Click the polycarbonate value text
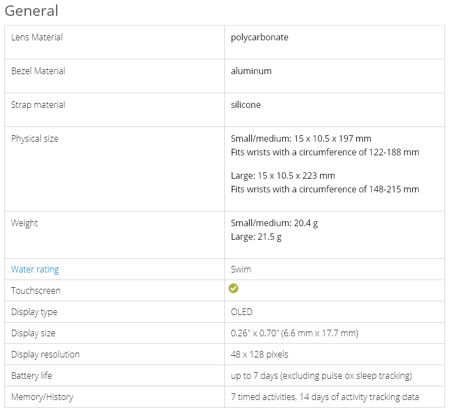 pyautogui.click(x=260, y=37)
